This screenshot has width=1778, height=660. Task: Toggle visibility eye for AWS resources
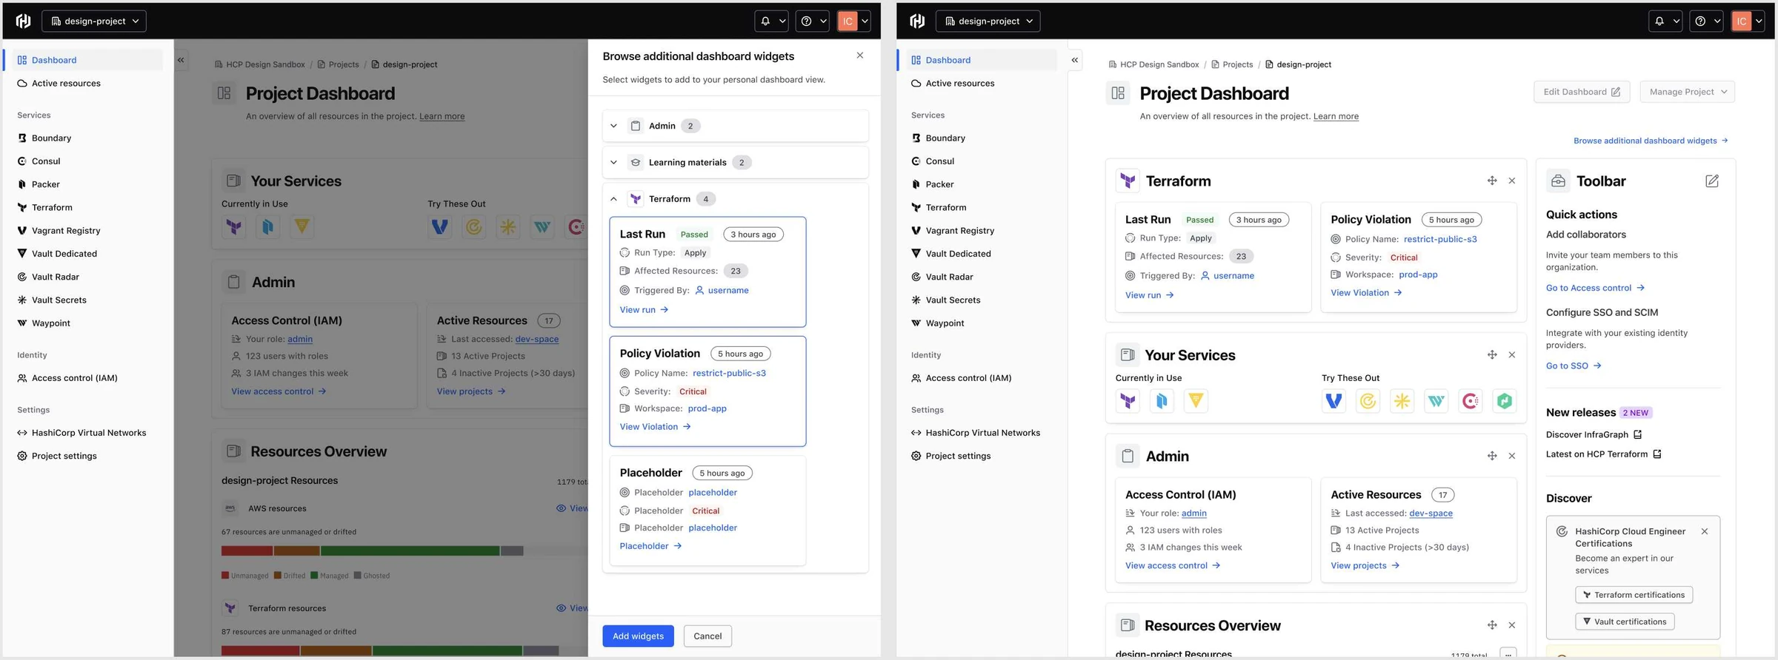[x=561, y=508]
